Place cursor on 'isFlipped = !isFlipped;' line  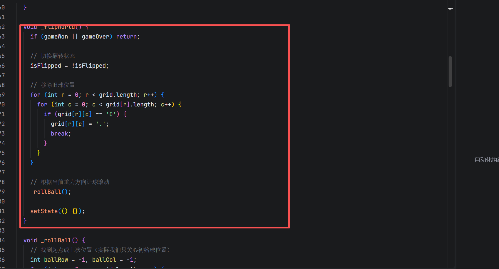point(70,66)
